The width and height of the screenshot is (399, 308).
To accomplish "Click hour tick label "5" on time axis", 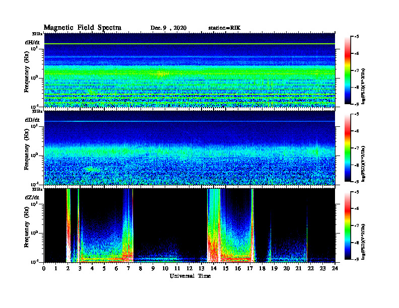I will point(104,269).
